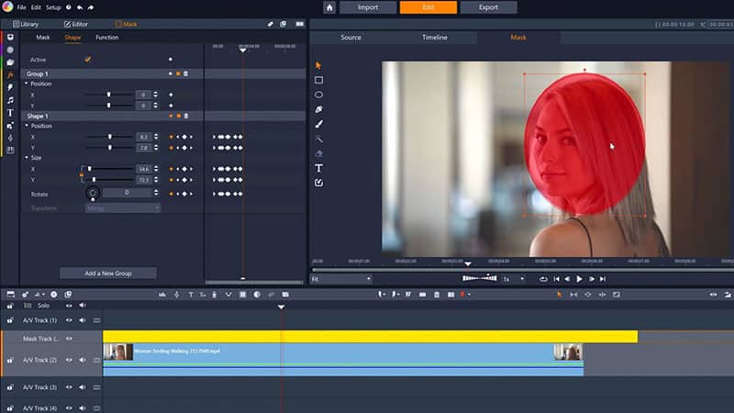The width and height of the screenshot is (734, 413).
Task: Click the undo arrow in top bar
Action: click(x=80, y=7)
